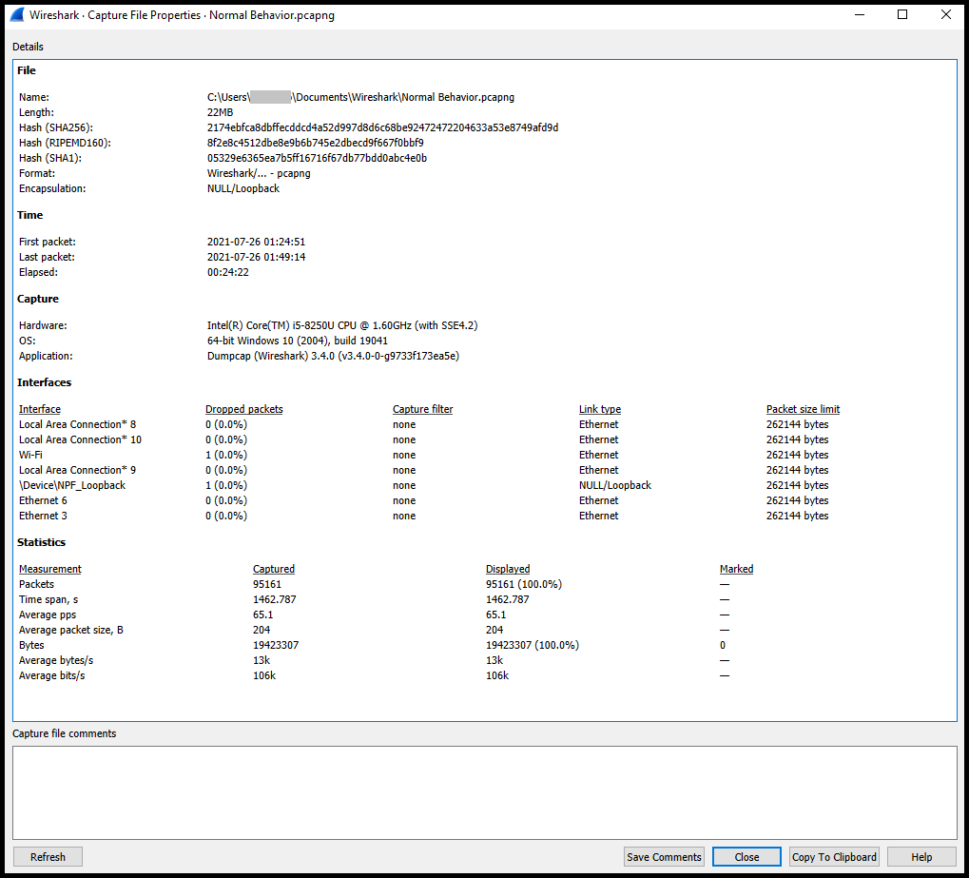Click 'Local Area Connection* 8' interface row
Screen dimensions: 969x878
(x=77, y=424)
